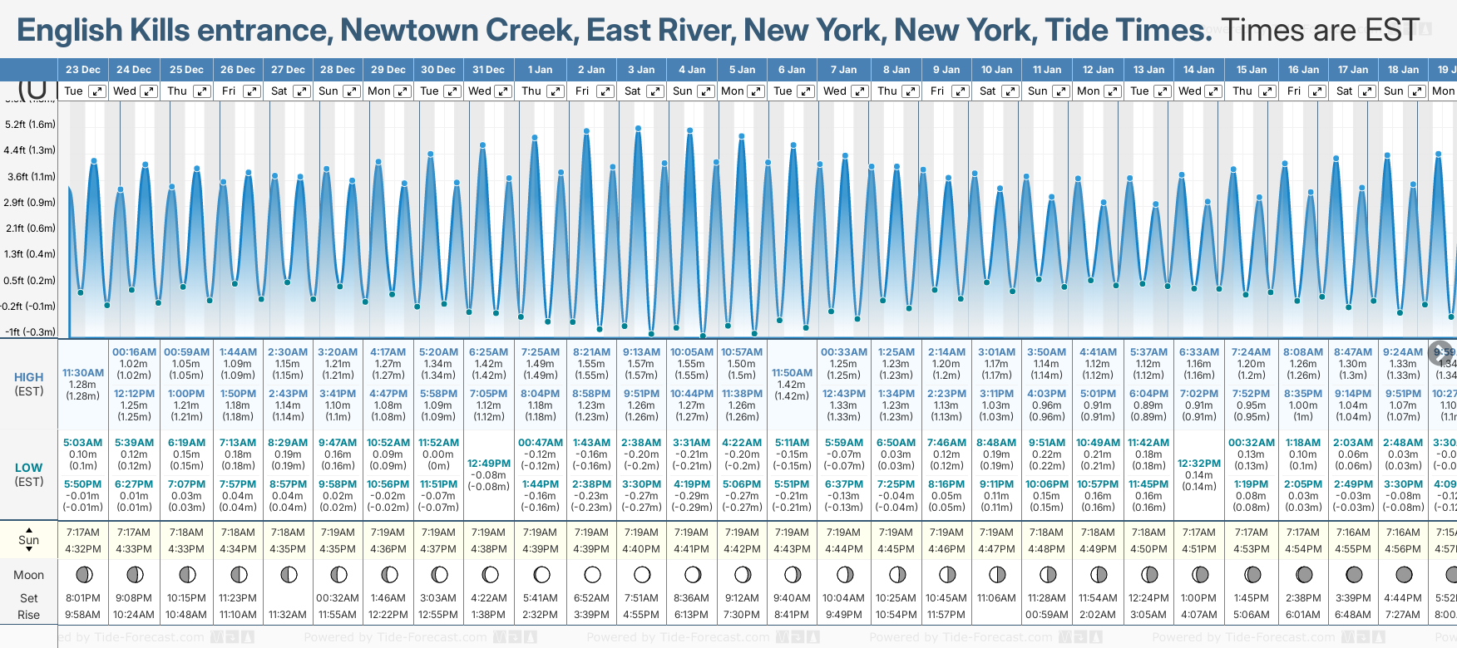The height and width of the screenshot is (648, 1457).
Task: Click the moon phase icon for 2 Jan
Action: [x=592, y=574]
